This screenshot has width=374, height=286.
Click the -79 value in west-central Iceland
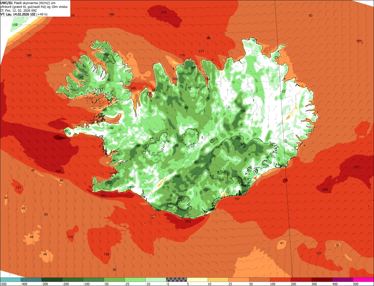click(x=176, y=146)
